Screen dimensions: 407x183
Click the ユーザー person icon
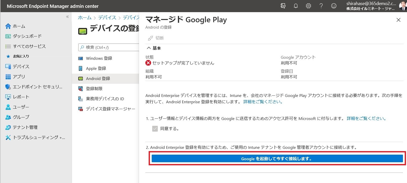pos(8,107)
